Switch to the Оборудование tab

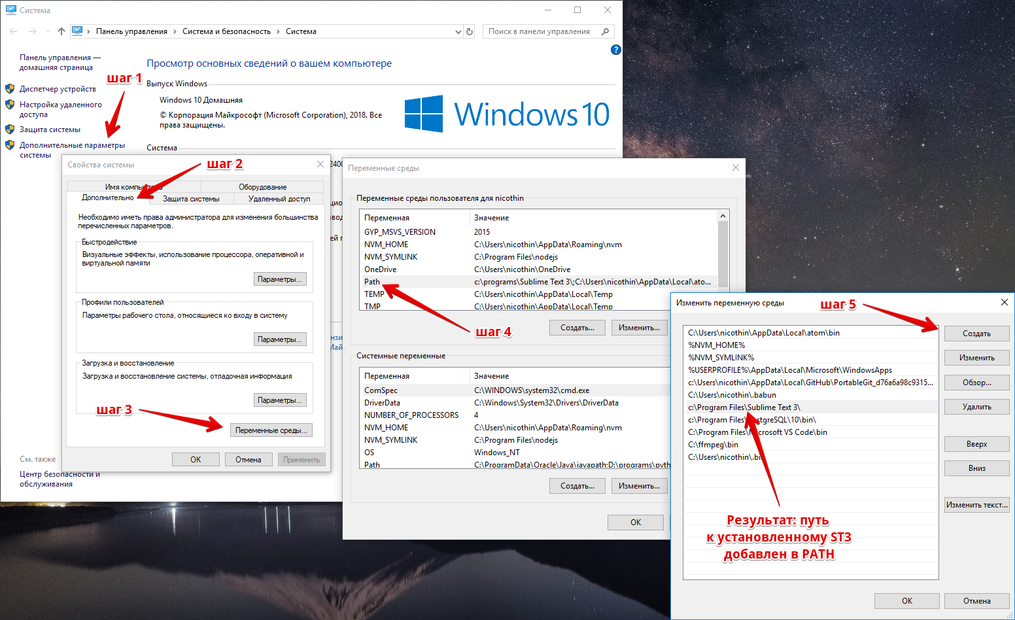click(262, 187)
